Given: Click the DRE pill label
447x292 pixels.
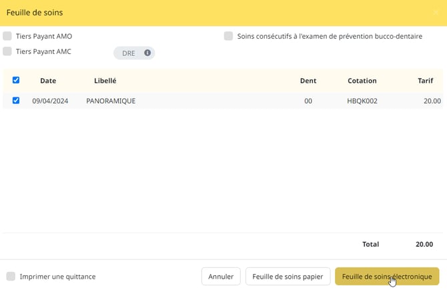Looking at the screenshot, I should pyautogui.click(x=129, y=53).
